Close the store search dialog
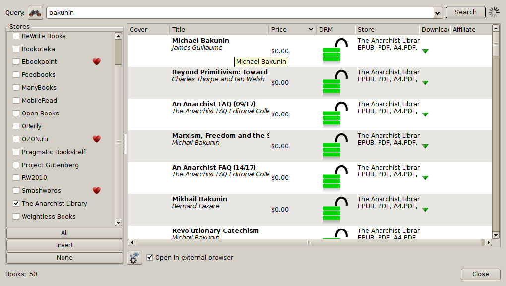This screenshot has width=506, height=286. [x=481, y=274]
